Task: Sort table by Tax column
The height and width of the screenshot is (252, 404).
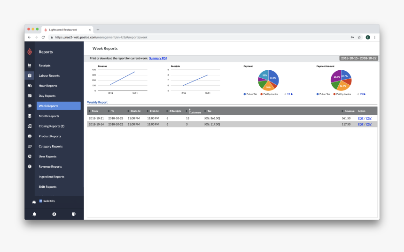Action: [x=208, y=111]
